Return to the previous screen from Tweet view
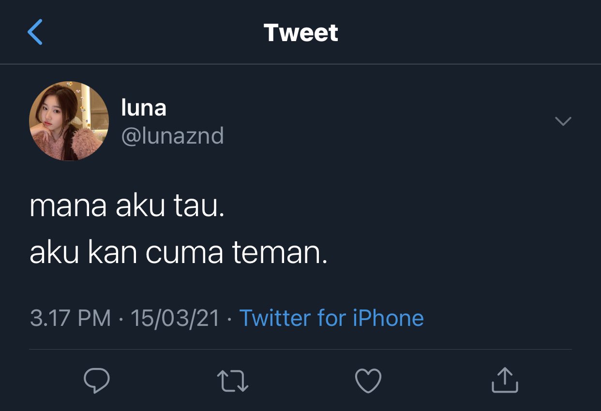This screenshot has height=411, width=601. (35, 32)
